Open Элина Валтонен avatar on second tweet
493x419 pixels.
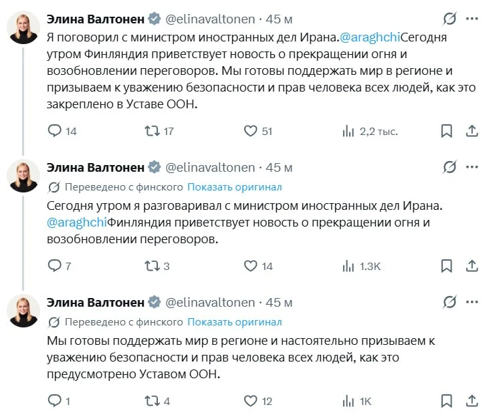point(23,176)
